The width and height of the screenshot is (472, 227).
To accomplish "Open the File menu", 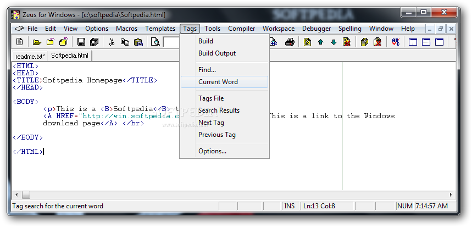I will click(x=32, y=29).
